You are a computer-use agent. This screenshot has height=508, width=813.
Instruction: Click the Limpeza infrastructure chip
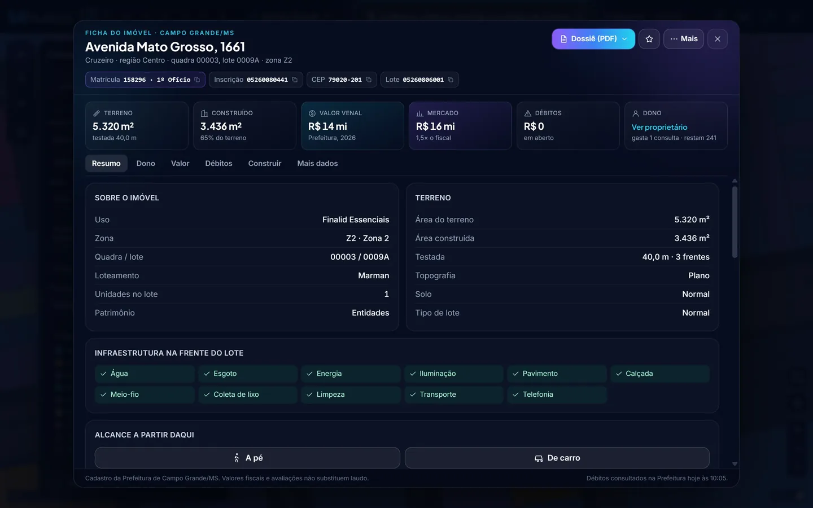click(x=351, y=395)
